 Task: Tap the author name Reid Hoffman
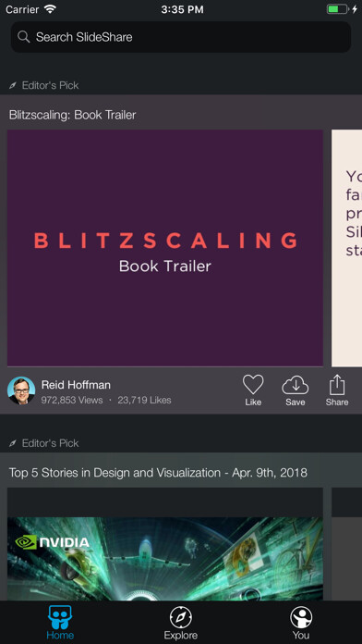76,385
